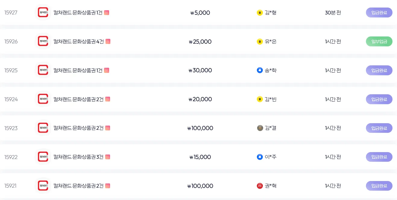This screenshot has width=397, height=200.
Task: Click order number 15924
Action: [11, 99]
